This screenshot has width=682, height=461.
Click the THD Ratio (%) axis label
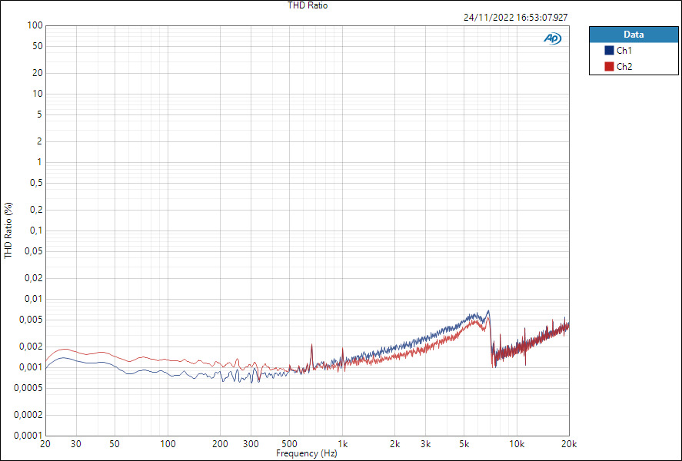7,228
